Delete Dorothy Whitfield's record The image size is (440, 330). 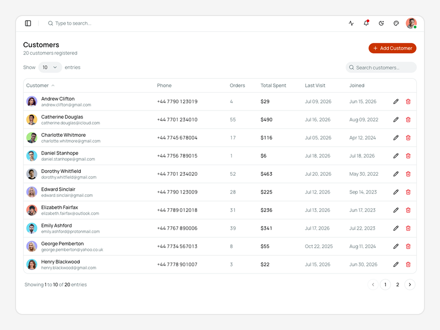coord(409,174)
